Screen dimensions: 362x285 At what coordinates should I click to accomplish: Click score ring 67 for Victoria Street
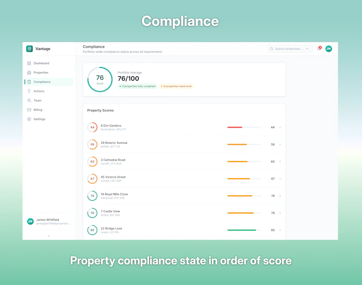[92, 179]
